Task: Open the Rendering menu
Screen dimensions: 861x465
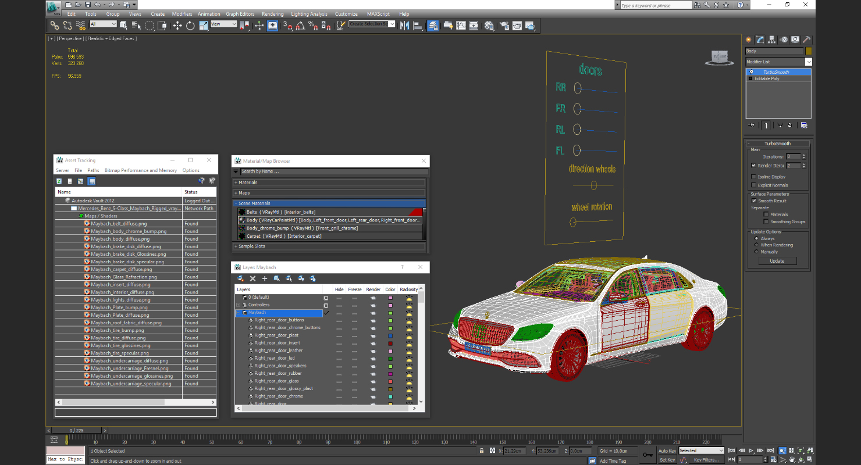Action: [272, 14]
